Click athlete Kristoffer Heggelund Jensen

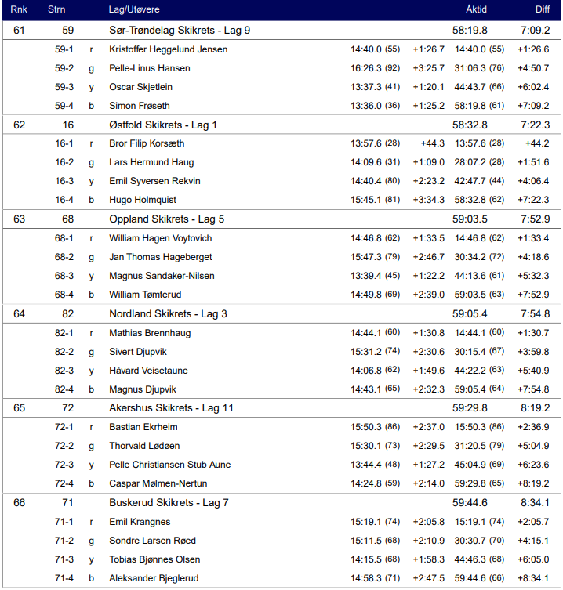(x=169, y=49)
